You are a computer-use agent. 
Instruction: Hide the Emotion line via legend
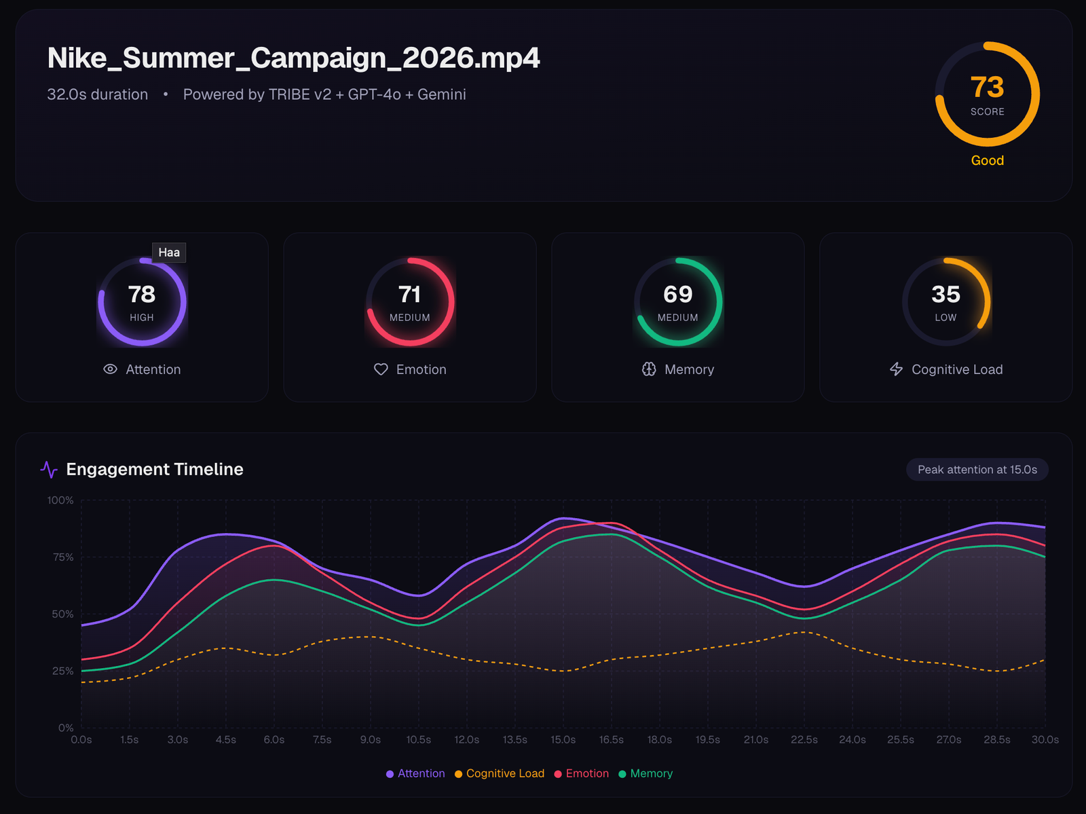[x=581, y=773]
